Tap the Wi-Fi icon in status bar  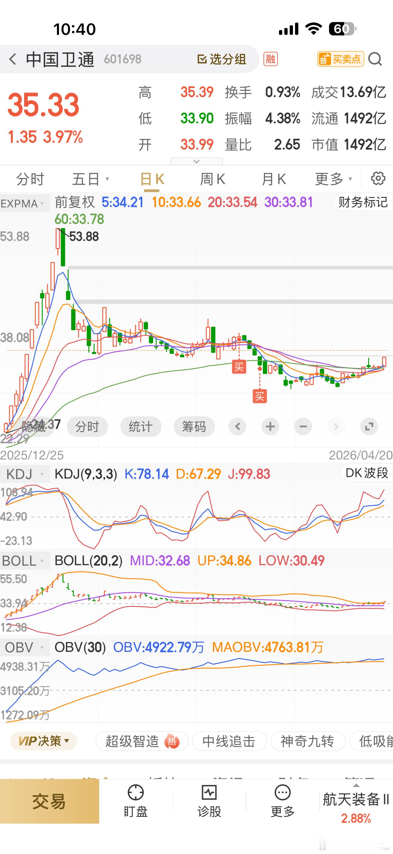[314, 29]
